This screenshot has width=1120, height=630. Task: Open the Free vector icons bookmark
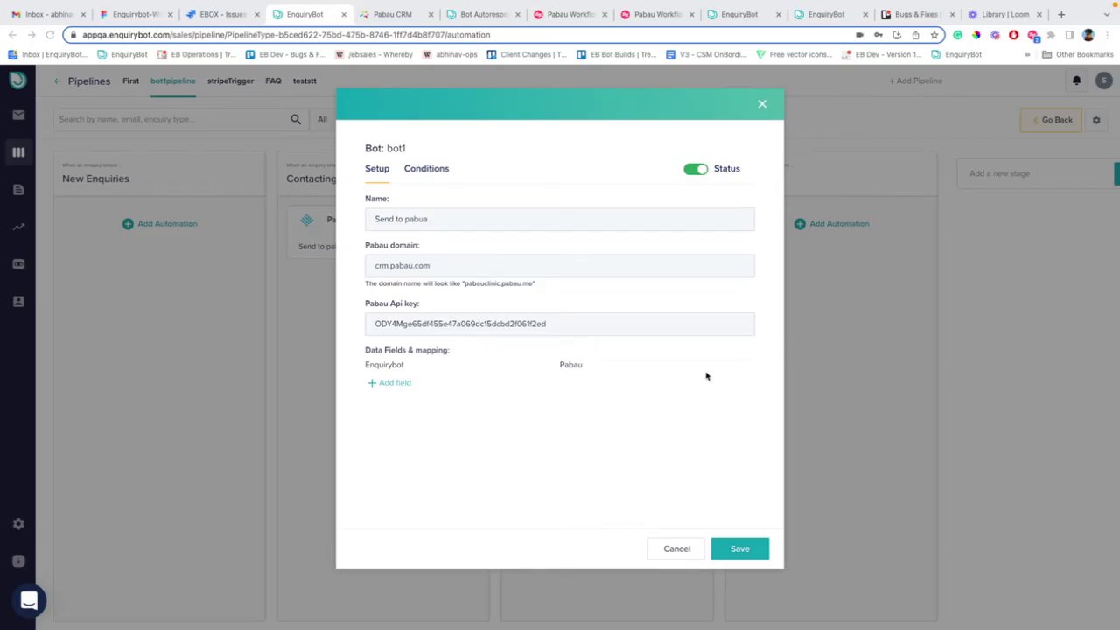pyautogui.click(x=794, y=54)
